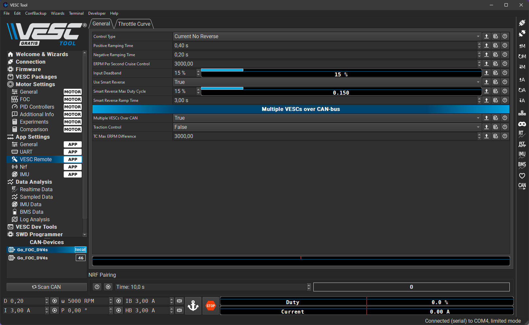Select local Go_FOC_DV4s CAN device
The image size is (529, 325).
pyautogui.click(x=46, y=250)
